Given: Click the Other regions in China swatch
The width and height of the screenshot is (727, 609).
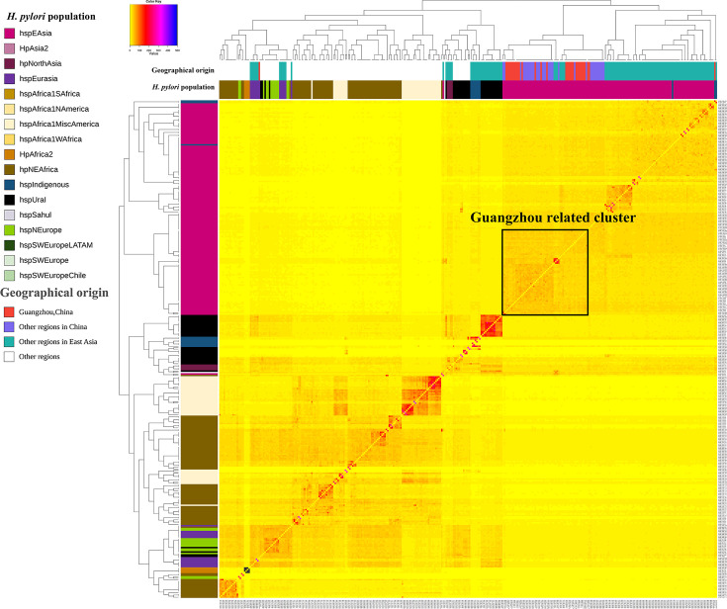Looking at the screenshot, I should tap(9, 327).
